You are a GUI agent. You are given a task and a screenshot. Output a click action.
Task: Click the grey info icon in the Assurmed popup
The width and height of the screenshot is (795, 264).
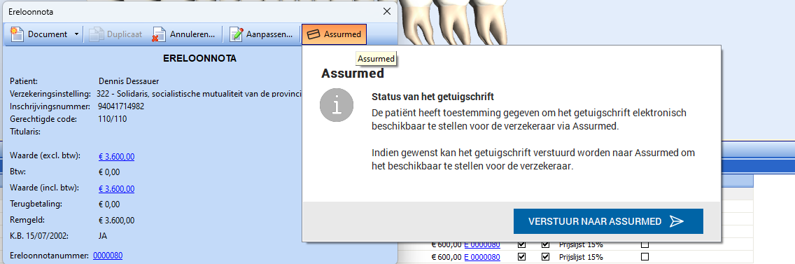(336, 105)
